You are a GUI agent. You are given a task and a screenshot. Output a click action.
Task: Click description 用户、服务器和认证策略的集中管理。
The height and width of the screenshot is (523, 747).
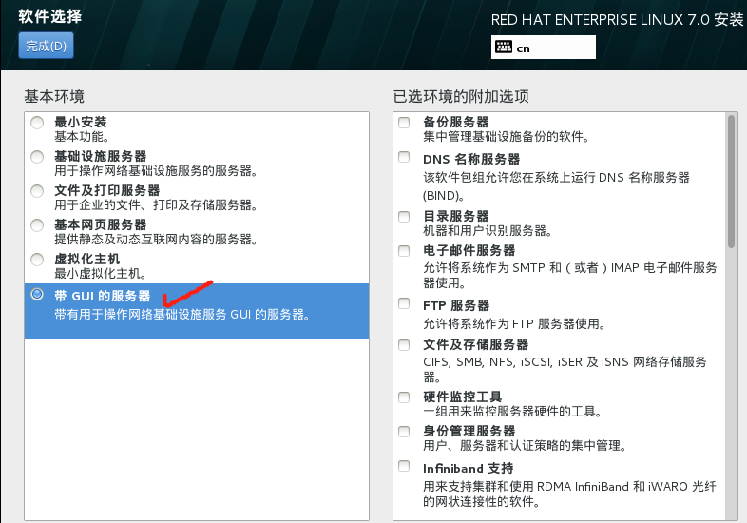pos(525,446)
